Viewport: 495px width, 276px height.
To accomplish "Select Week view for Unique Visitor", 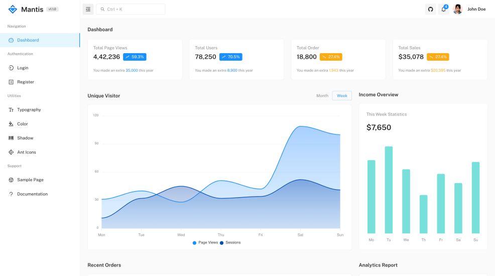I will [342, 96].
